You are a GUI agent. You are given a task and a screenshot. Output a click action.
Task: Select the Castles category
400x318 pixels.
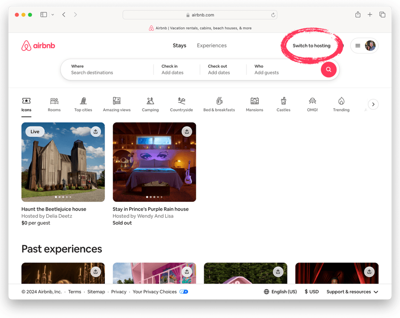tap(283, 104)
